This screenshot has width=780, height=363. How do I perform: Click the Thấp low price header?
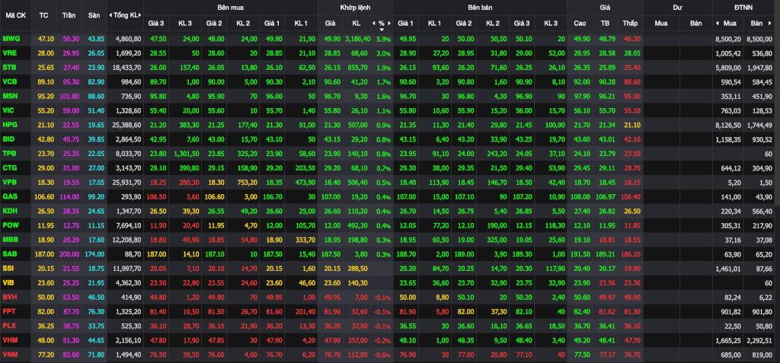tap(630, 23)
